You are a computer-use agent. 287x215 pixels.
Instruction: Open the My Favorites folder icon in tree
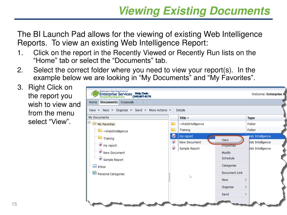coord(95,123)
